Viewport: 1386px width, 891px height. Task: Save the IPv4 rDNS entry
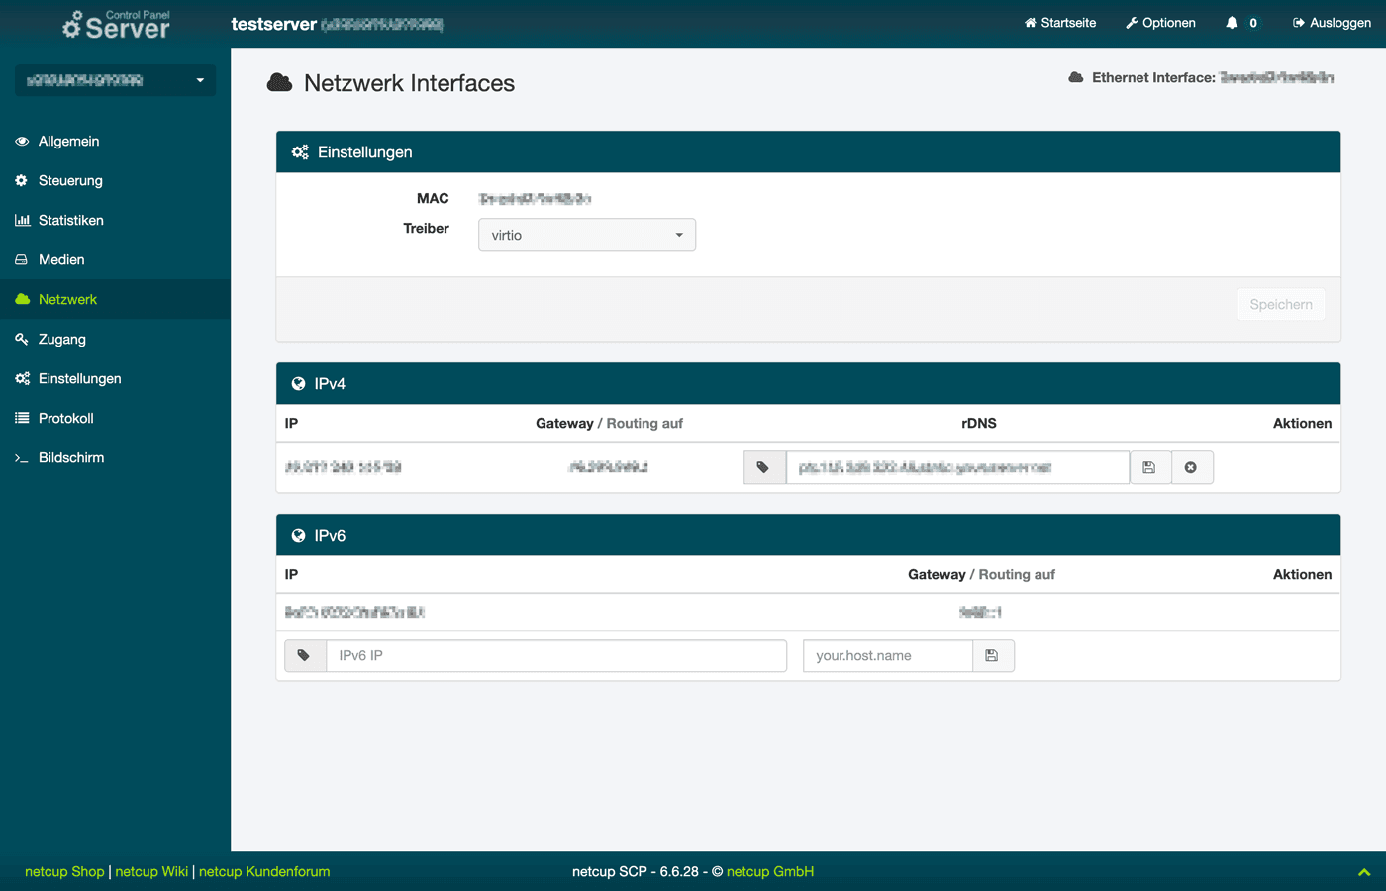(1149, 467)
